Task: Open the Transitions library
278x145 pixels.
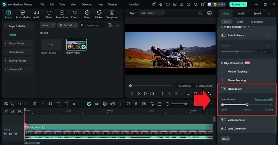Action: (x=62, y=14)
